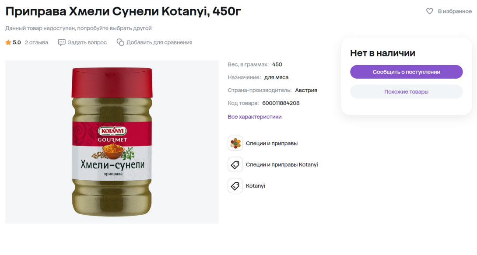This screenshot has height=255, width=477.
Task: Click the heart icon for favorites
Action: point(430,11)
